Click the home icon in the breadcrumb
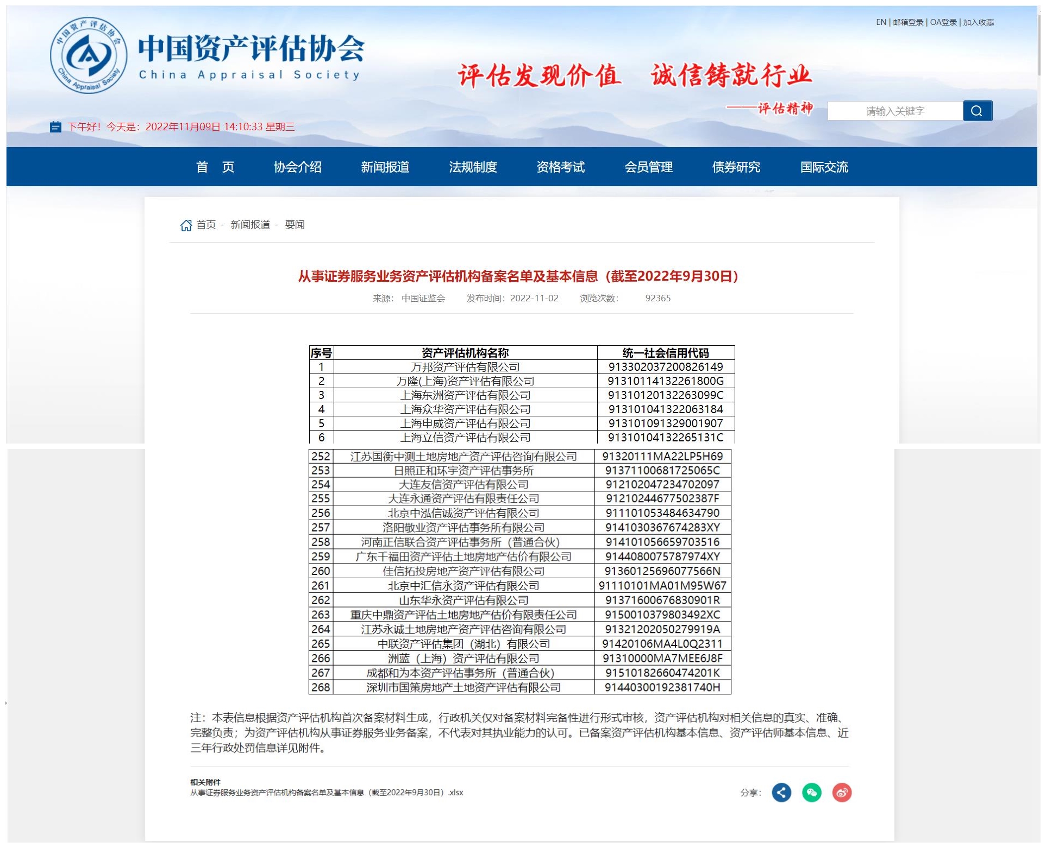Screen dimensions: 1046x848 click(x=186, y=224)
